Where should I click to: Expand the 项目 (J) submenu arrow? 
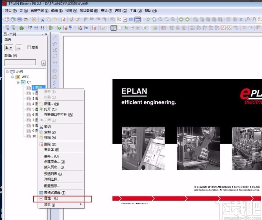coord(81,204)
